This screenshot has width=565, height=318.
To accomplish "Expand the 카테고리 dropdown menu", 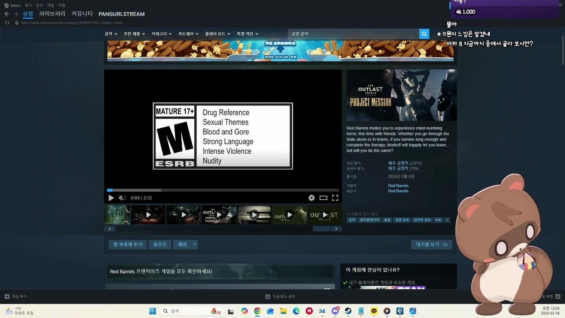I will [x=162, y=34].
